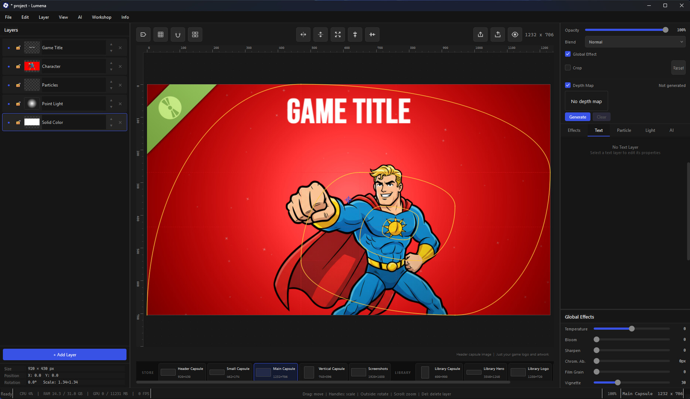The image size is (690, 399).
Task: Click the flip horizontal icon
Action: 303,34
